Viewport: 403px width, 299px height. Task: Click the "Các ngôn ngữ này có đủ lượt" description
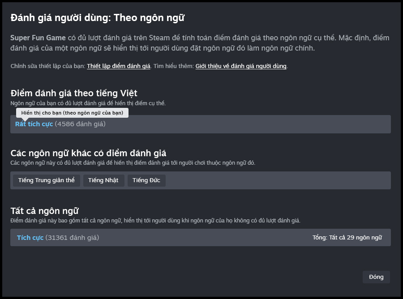[133, 163]
